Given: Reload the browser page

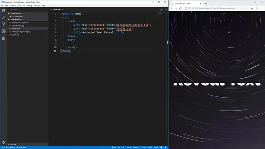Looking at the screenshot, I should click(x=181, y=8).
